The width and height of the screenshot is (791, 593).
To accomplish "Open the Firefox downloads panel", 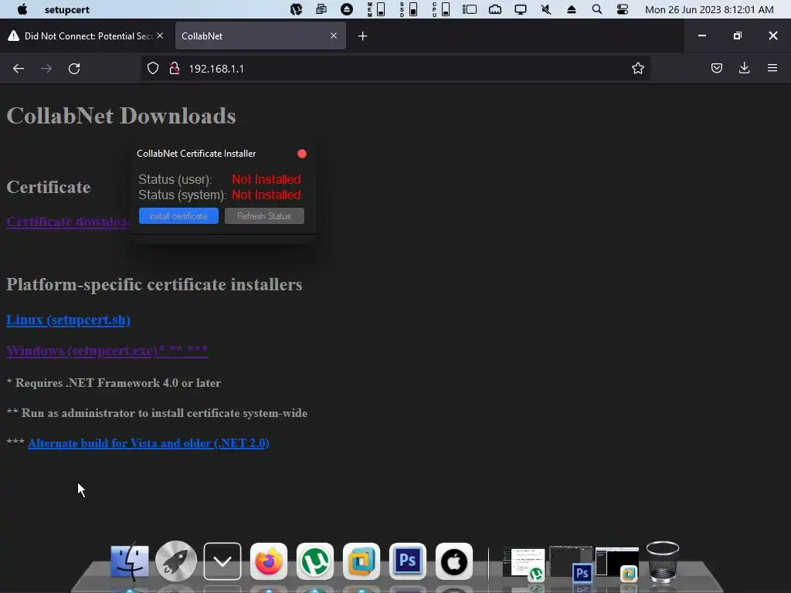I will (x=744, y=68).
